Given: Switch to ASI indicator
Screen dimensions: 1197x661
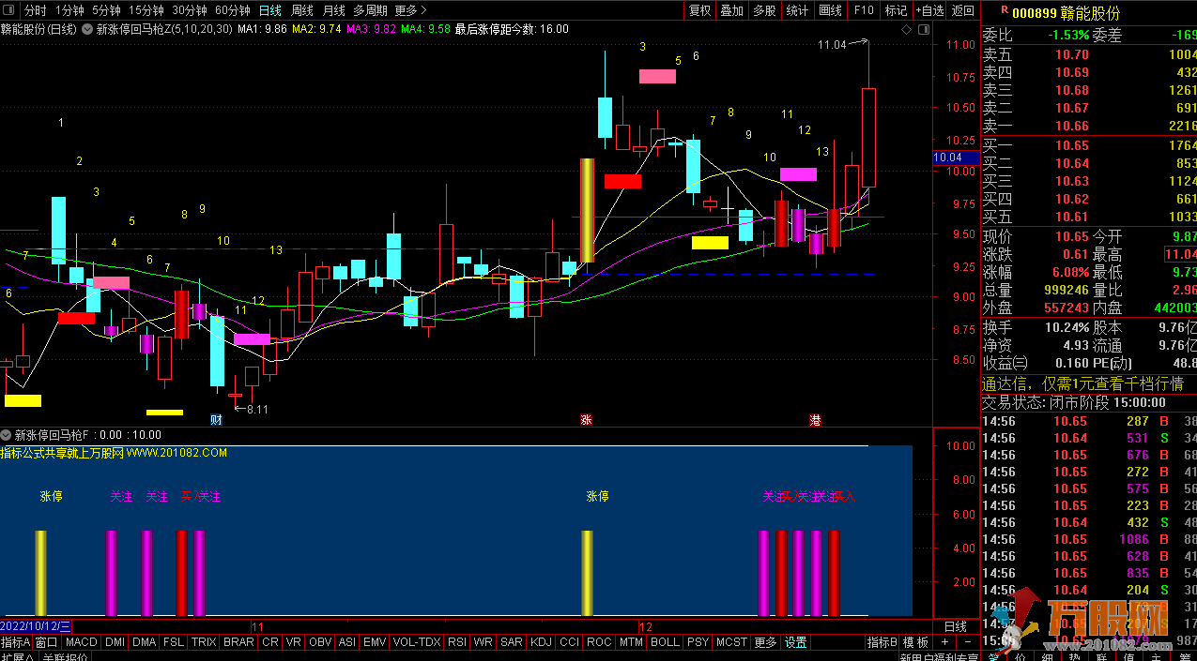Looking at the screenshot, I should pos(347,642).
